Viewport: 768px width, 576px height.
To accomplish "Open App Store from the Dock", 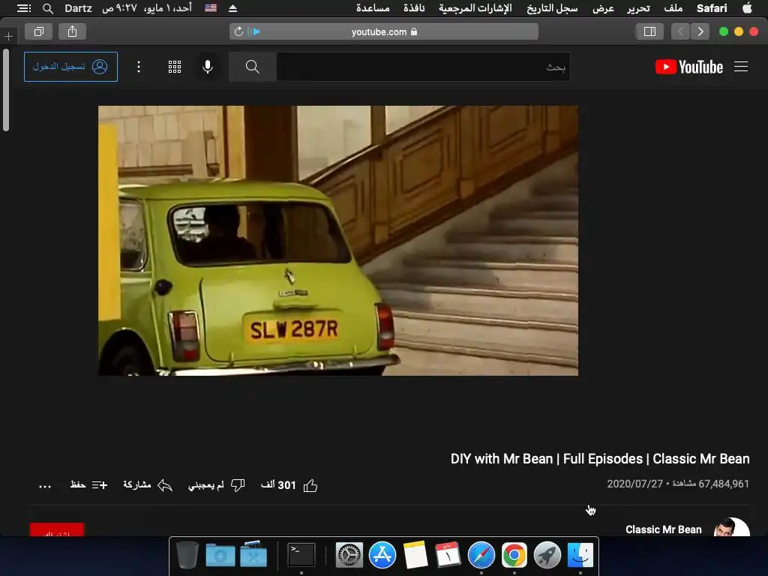I will pyautogui.click(x=382, y=556).
